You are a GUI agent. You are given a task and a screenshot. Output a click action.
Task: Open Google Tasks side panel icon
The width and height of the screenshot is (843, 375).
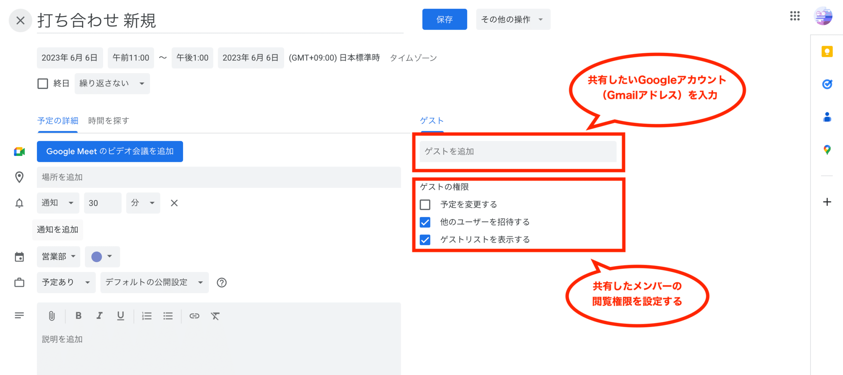[x=827, y=84]
